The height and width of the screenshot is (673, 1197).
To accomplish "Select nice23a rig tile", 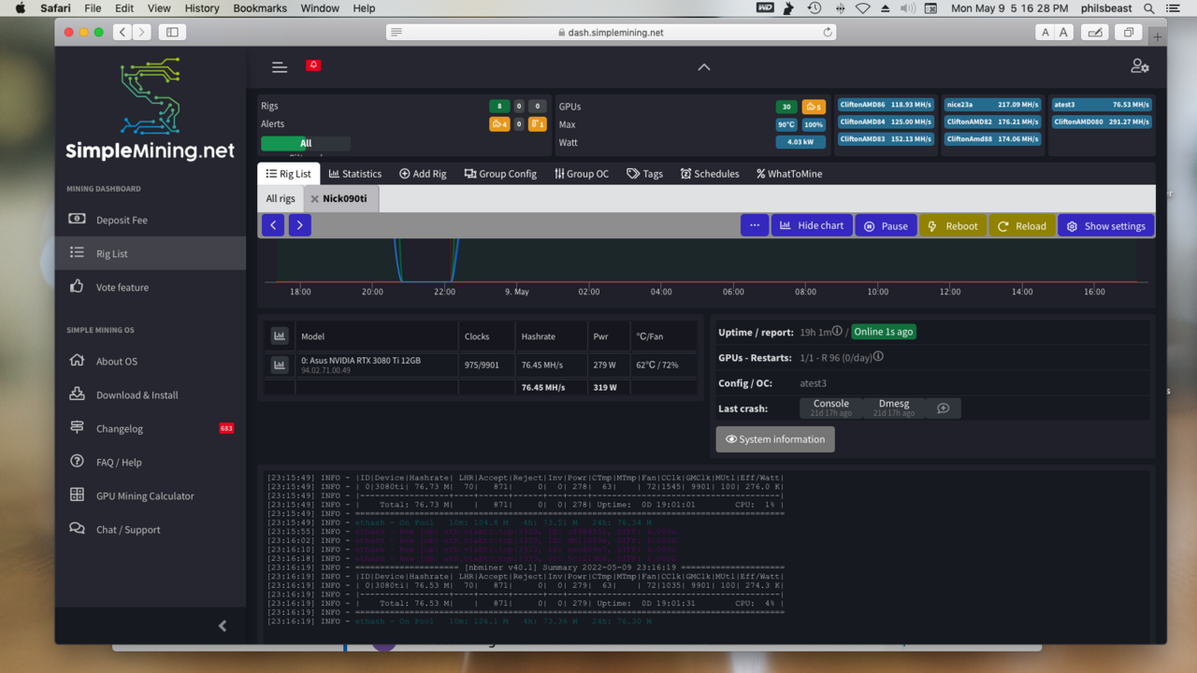I will [x=991, y=105].
